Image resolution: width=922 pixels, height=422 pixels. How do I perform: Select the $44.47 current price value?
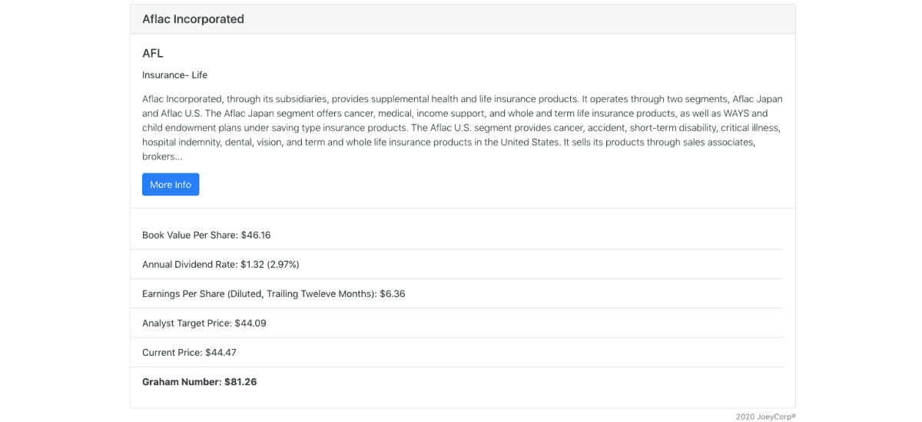click(221, 352)
